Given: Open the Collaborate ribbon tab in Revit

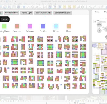Looking at the screenshot, I should (x=27, y=4).
